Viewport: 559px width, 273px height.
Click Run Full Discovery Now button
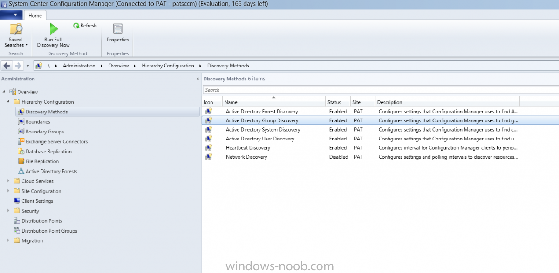(54, 35)
